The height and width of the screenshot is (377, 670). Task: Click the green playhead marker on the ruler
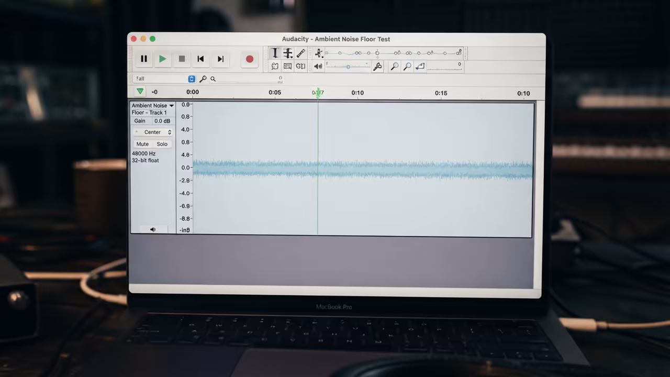pyautogui.click(x=318, y=93)
